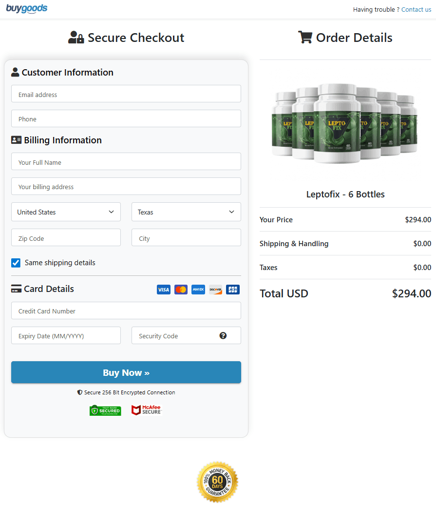
Task: Click the Mastercard logo icon
Action: [181, 290]
